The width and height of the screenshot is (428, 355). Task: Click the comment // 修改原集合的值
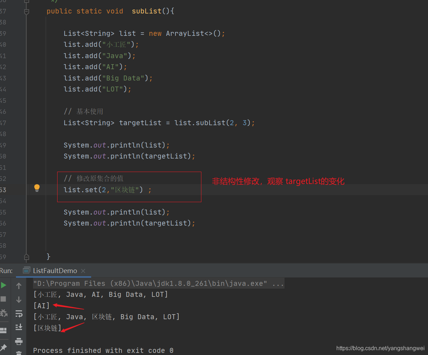coord(94,178)
